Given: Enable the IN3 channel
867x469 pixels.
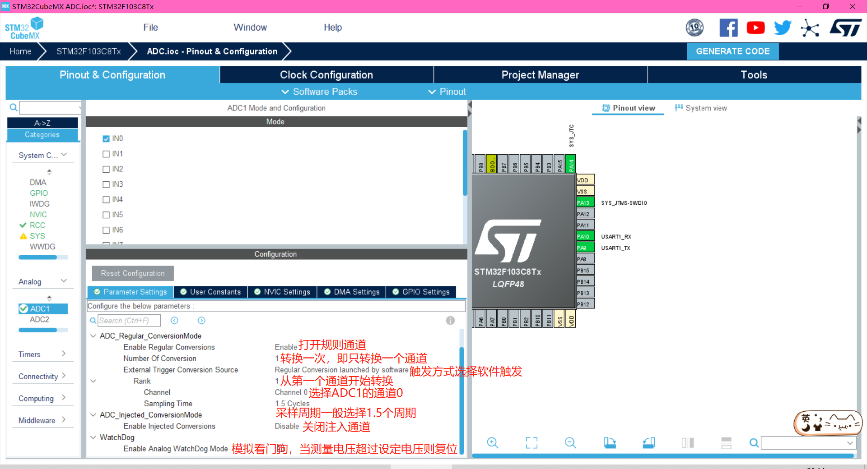Looking at the screenshot, I should click(x=105, y=184).
